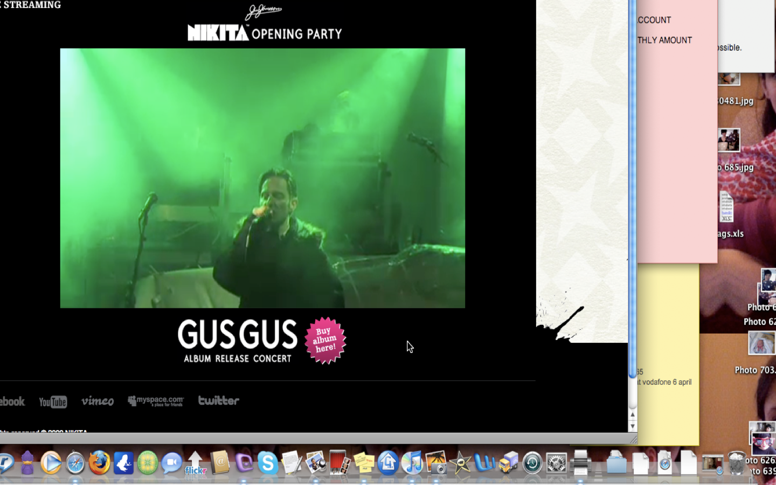
Task: Click the blue vertical scrollbar thumb
Action: tap(633, 189)
